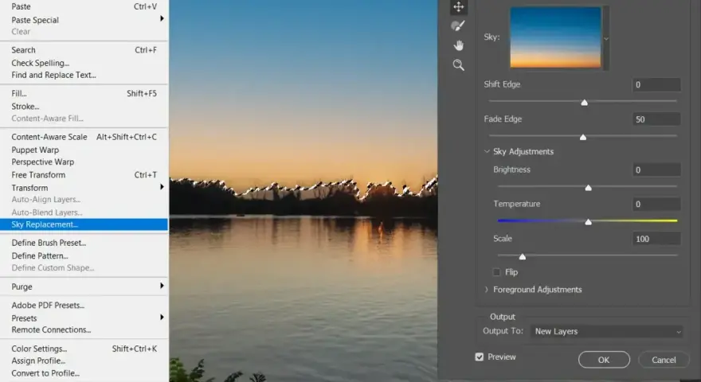Image resolution: width=701 pixels, height=382 pixels.
Task: Expand the Presets submenu arrow
Action: (x=162, y=318)
